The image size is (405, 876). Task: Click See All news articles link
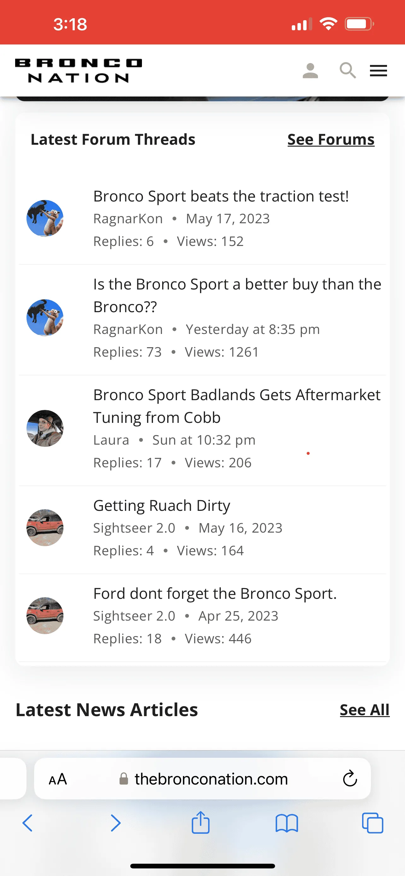364,710
